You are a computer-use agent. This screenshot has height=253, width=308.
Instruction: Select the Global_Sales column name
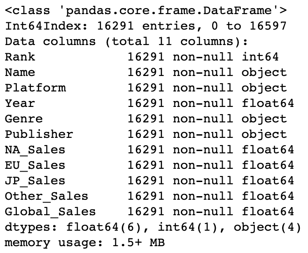[x=50, y=212]
